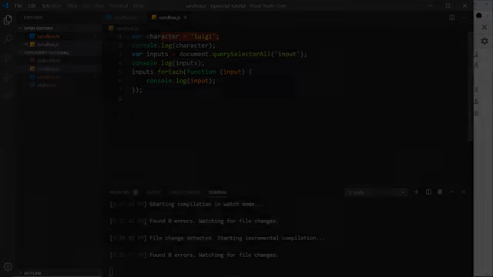
Task: Click 'querySelectorAll' on line 3
Action: (241, 55)
